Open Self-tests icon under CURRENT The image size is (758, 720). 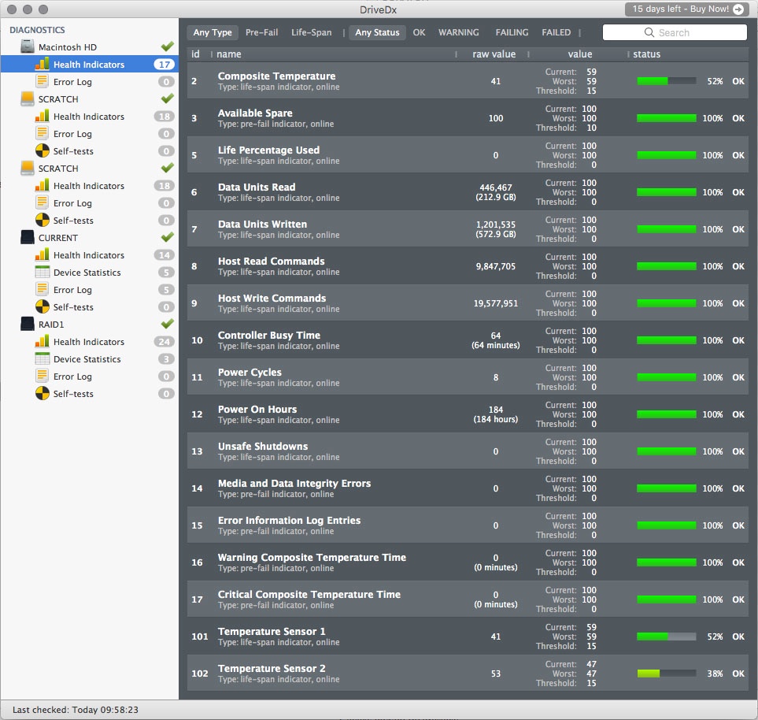click(42, 306)
